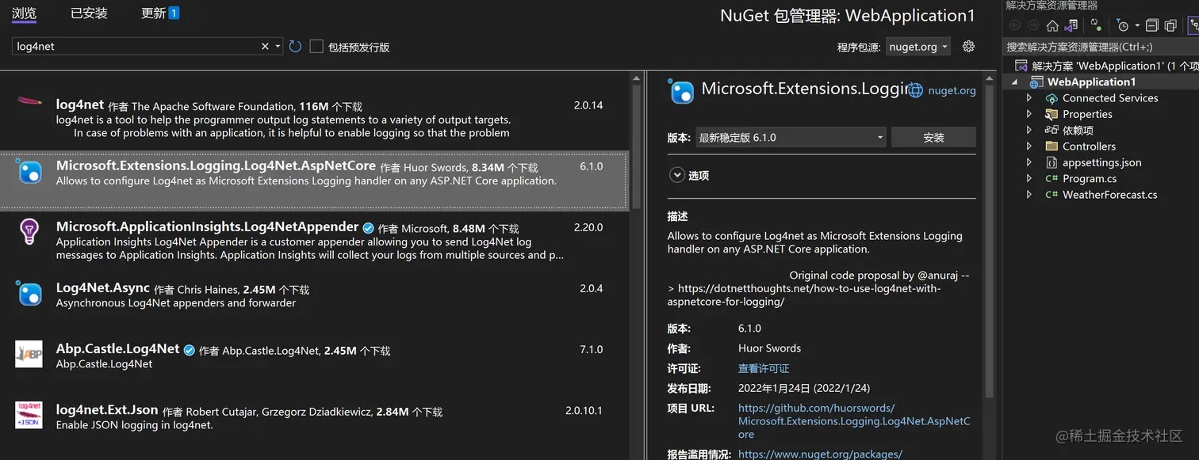Open the nuget.org link in details header
Image resolution: width=1199 pixels, height=460 pixels.
[x=952, y=91]
